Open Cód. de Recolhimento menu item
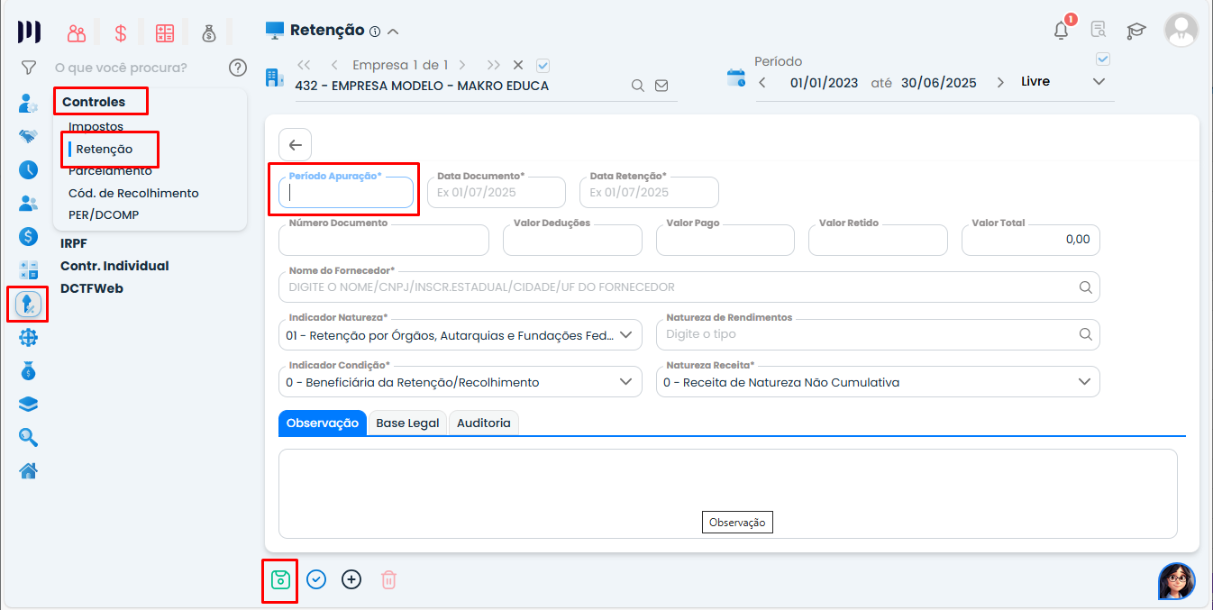 (x=133, y=193)
